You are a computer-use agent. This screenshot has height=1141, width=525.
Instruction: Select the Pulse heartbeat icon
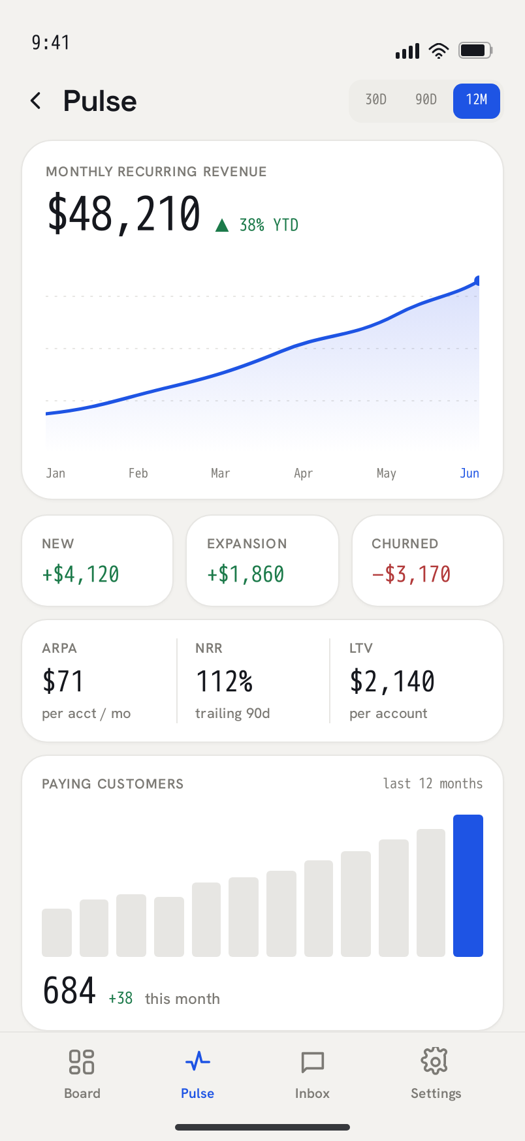197,1061
